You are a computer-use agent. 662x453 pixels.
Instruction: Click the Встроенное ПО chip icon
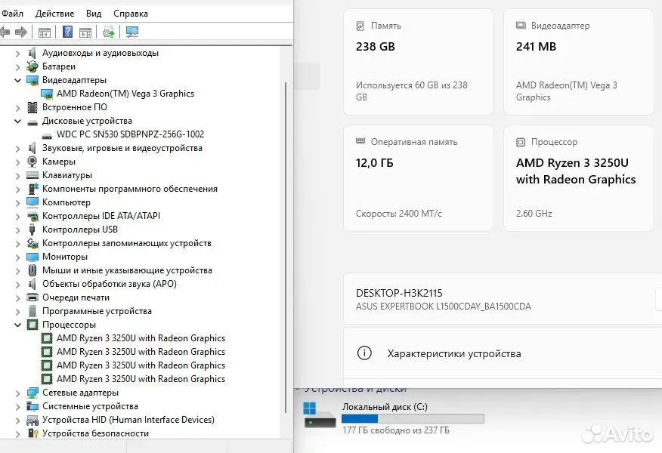click(32, 107)
